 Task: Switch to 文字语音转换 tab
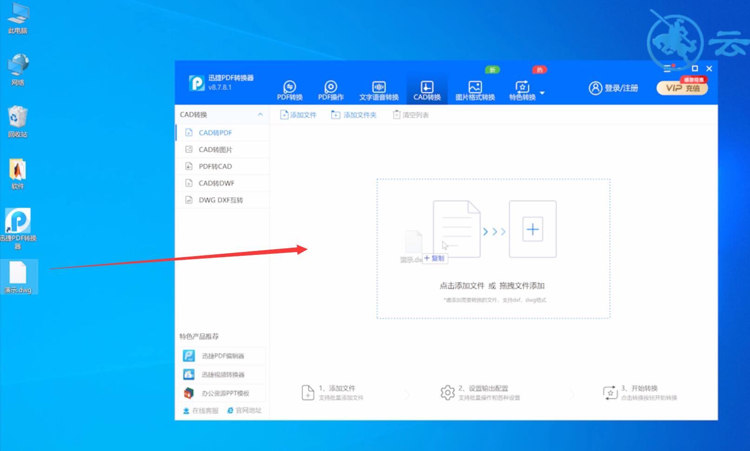click(x=379, y=90)
